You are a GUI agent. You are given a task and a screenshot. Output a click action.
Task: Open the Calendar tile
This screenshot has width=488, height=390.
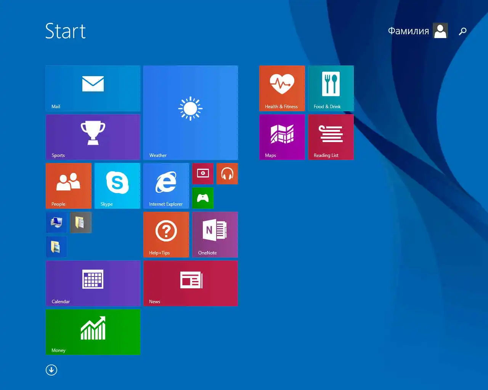(x=93, y=283)
